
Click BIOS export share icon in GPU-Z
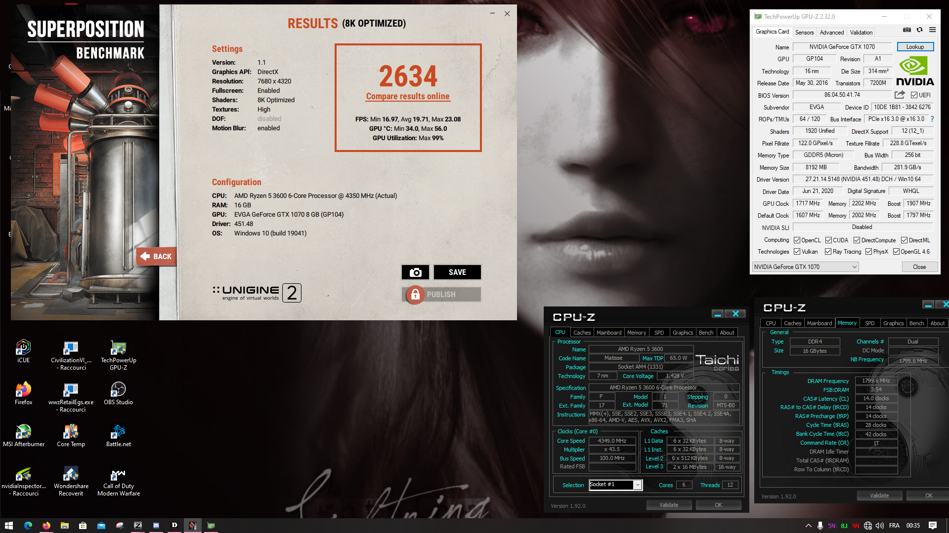[900, 95]
